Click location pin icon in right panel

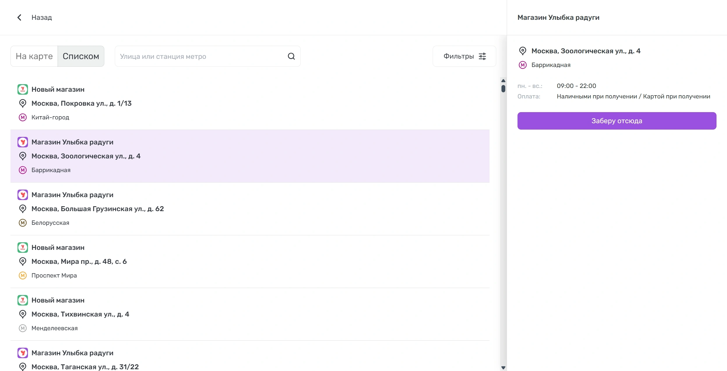click(522, 51)
